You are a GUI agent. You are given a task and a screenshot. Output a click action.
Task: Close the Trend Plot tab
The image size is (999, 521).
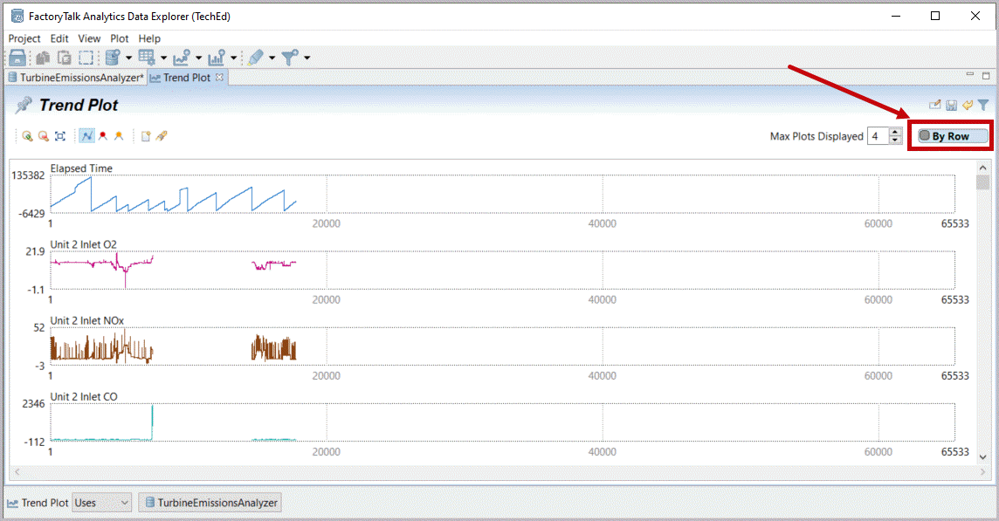pyautogui.click(x=220, y=78)
